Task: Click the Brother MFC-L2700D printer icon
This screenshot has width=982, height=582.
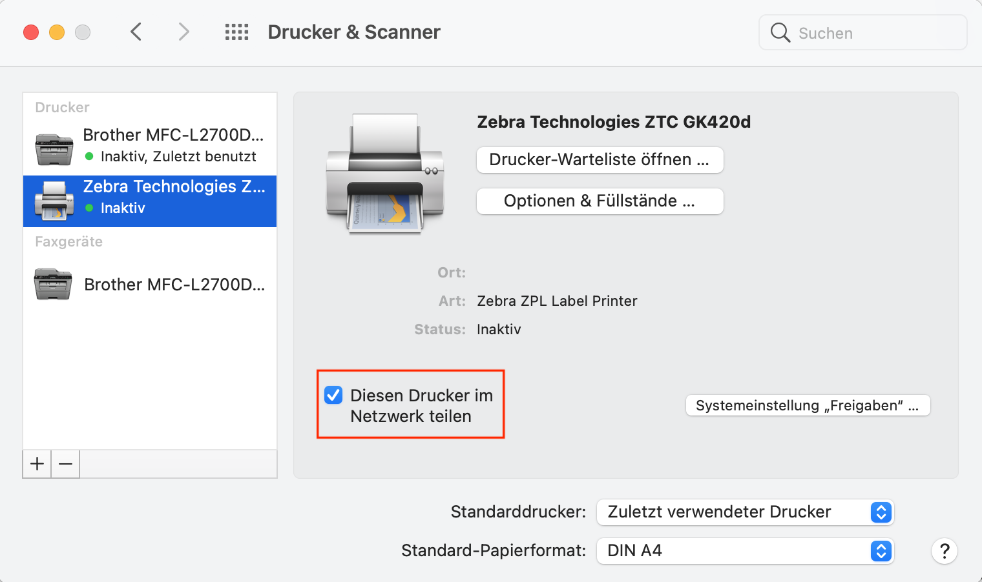Action: click(x=54, y=150)
